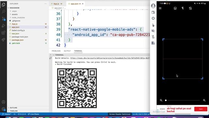Switch to the Problems panel tab

point(56,51)
